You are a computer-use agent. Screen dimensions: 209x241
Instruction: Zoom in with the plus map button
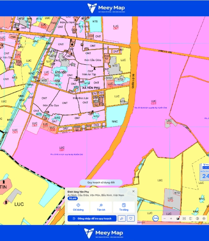tap(171, 219)
